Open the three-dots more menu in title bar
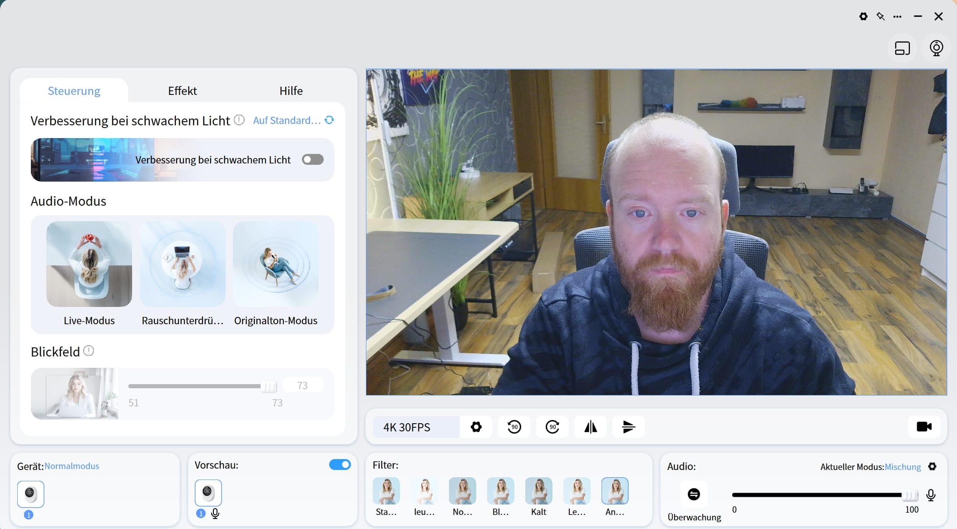The height and width of the screenshot is (529, 957). [897, 16]
